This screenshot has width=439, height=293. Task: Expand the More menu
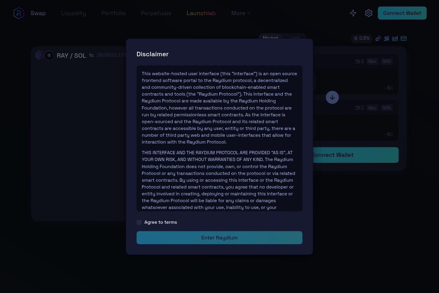[x=241, y=13]
